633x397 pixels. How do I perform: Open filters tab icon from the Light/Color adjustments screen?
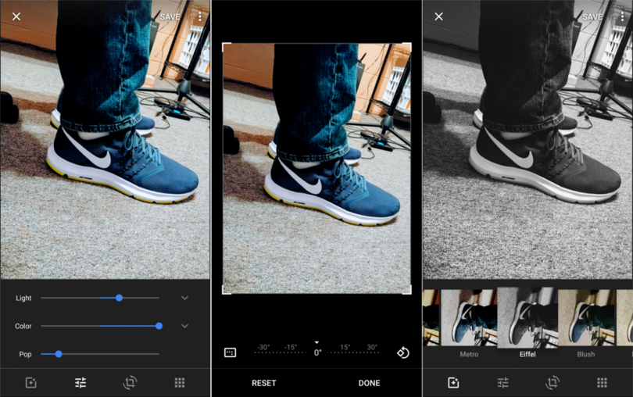[x=31, y=382]
